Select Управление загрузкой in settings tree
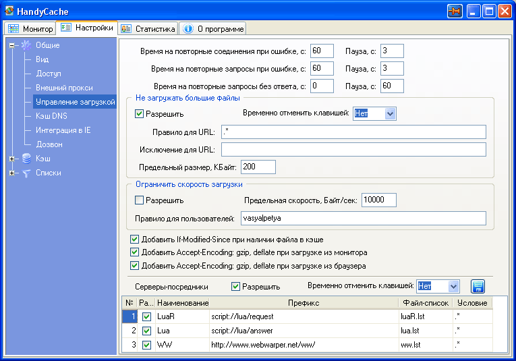This screenshot has width=516, height=361. (x=76, y=102)
